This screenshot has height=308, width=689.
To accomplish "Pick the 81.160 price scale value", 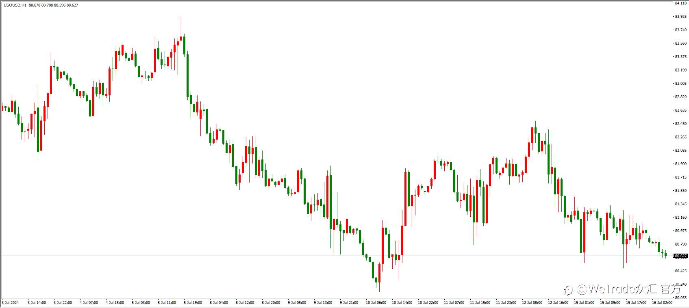I will pos(680,218).
